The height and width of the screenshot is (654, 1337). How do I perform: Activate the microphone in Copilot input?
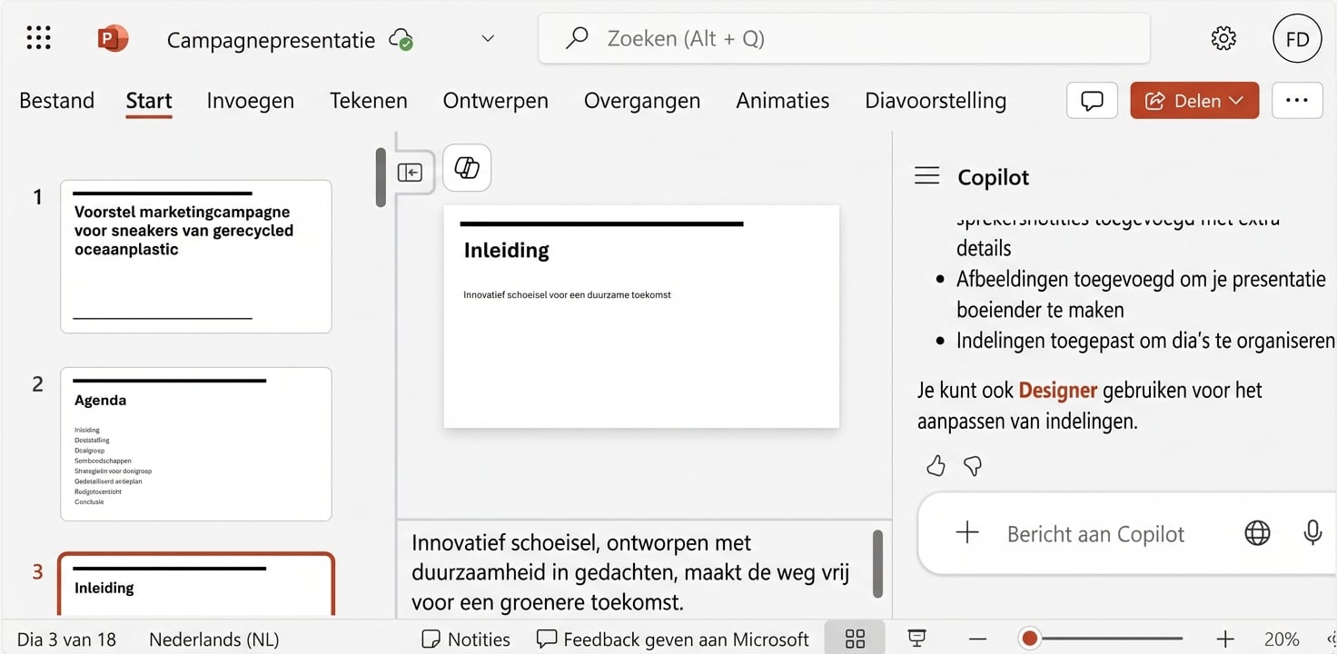(x=1313, y=533)
